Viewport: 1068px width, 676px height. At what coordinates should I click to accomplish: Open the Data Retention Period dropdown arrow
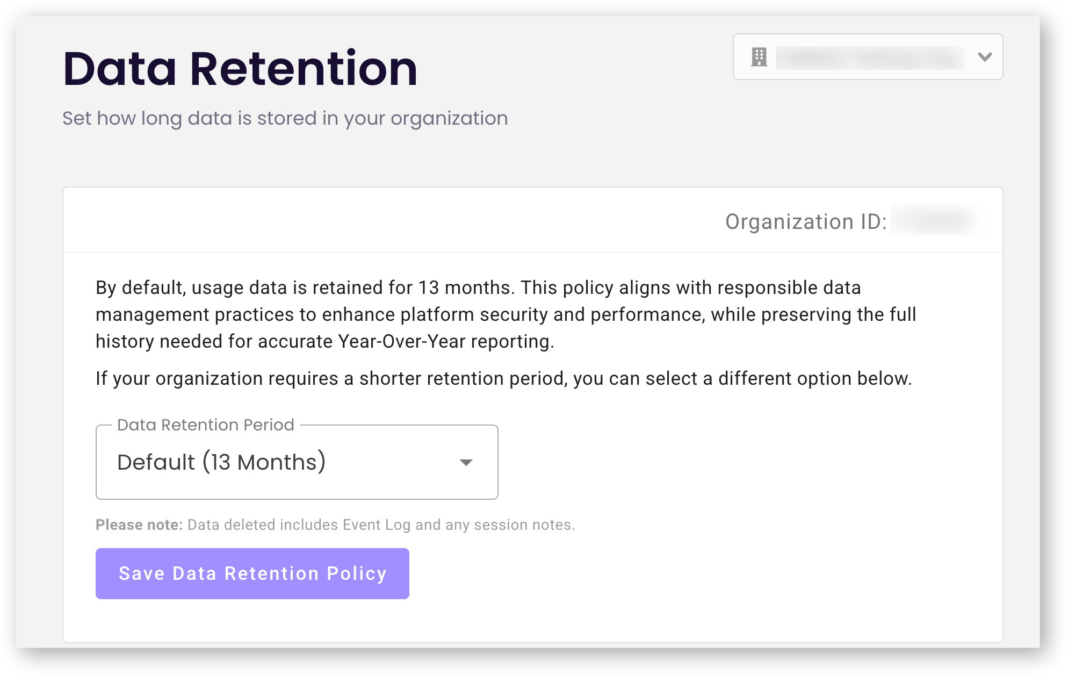[466, 462]
